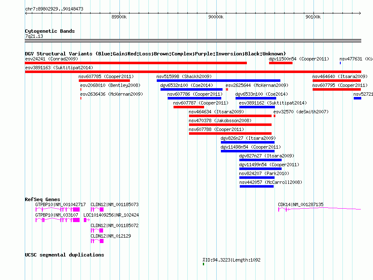Image resolution: width=373 pixels, height=280 pixels.
Task: Select the RefSeq Genes track title
Action: point(42,199)
